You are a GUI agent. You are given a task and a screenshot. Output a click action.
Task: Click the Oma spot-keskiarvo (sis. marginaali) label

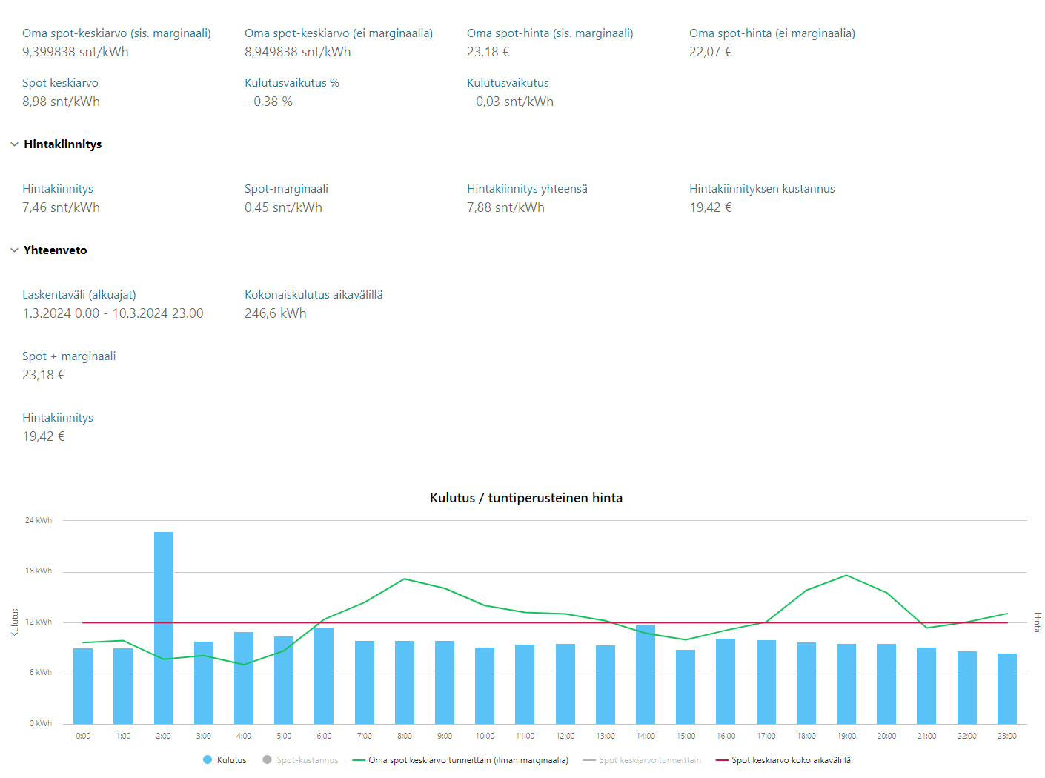[116, 33]
